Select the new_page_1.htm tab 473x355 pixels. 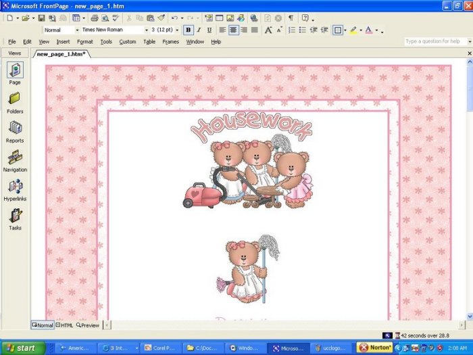coord(61,54)
